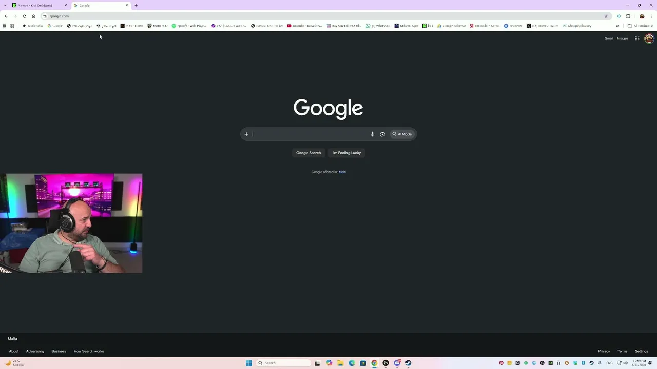Open the weather widget on the taskbar
657x369 pixels.
click(14, 363)
